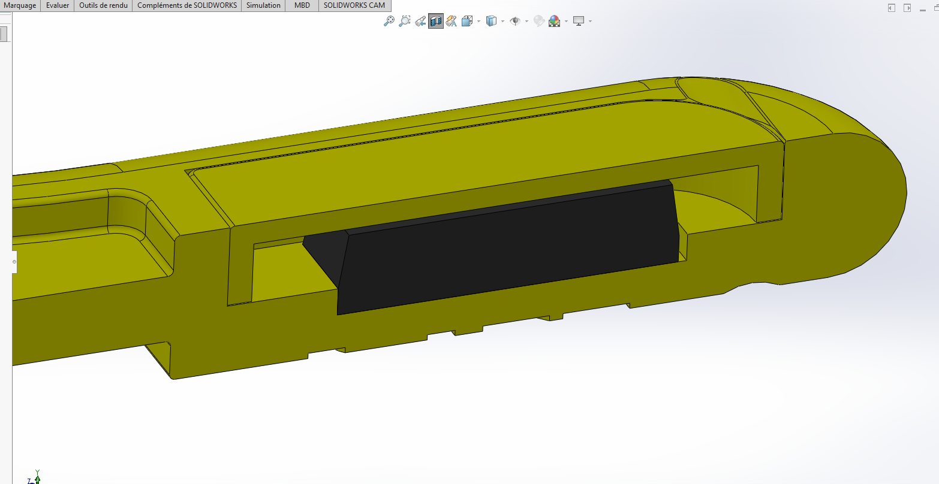Click the View Orientation cube icon
Viewport: 939px width, 484px height.
click(468, 22)
